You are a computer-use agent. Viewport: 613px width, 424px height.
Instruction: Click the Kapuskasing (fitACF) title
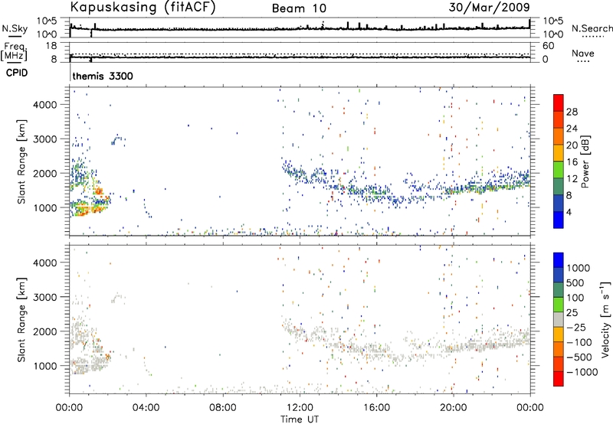(x=143, y=8)
